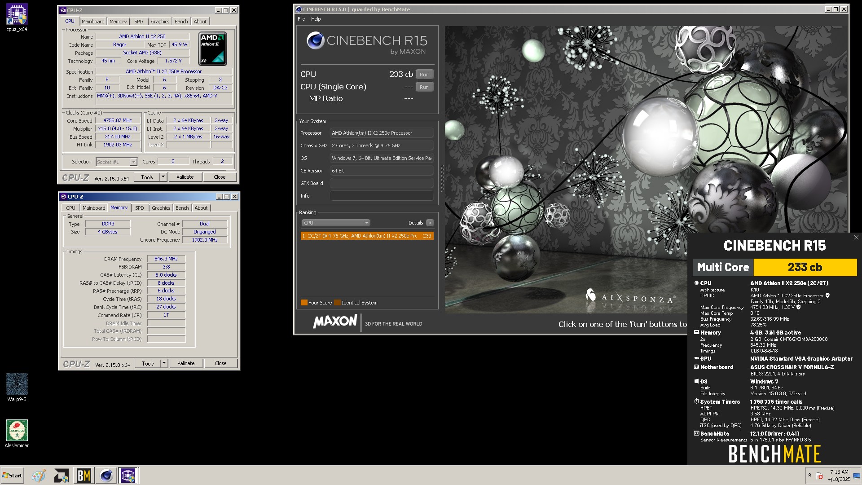Click the BenchMate version icon in panel
The height and width of the screenshot is (485, 862).
[696, 433]
